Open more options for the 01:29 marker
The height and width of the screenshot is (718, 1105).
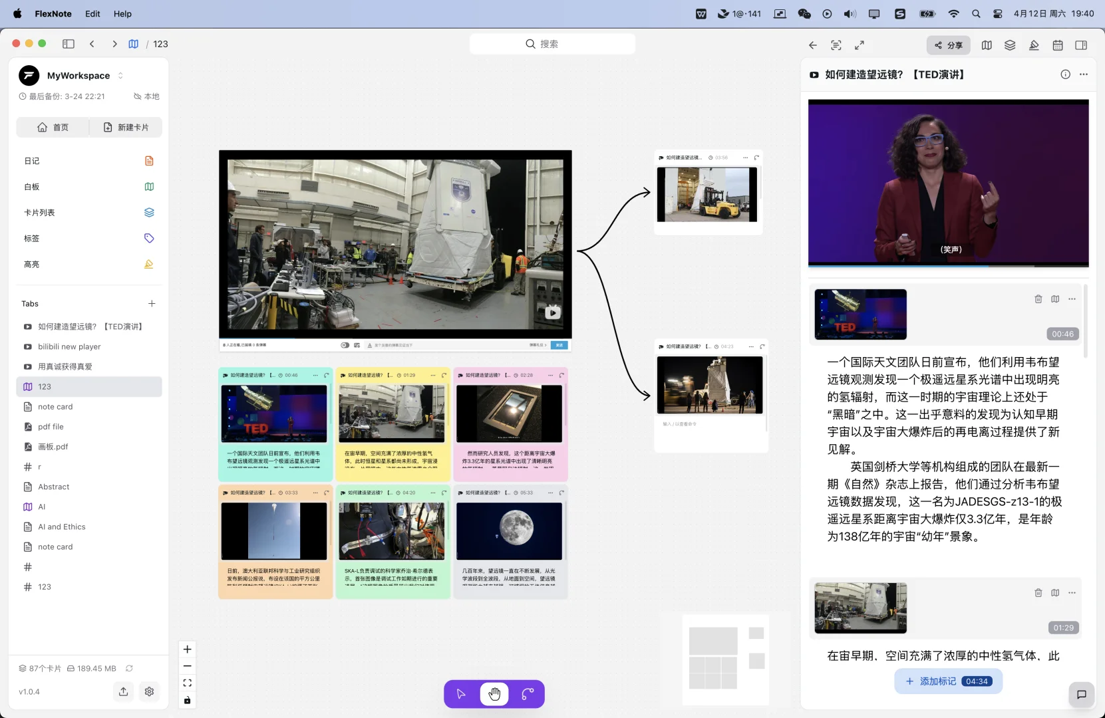(1072, 593)
